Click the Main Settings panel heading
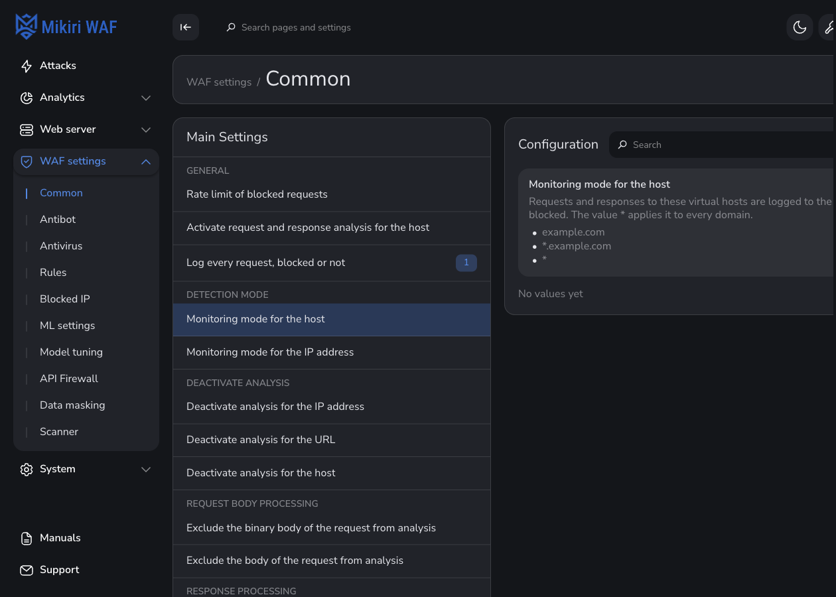This screenshot has width=836, height=597. (227, 137)
